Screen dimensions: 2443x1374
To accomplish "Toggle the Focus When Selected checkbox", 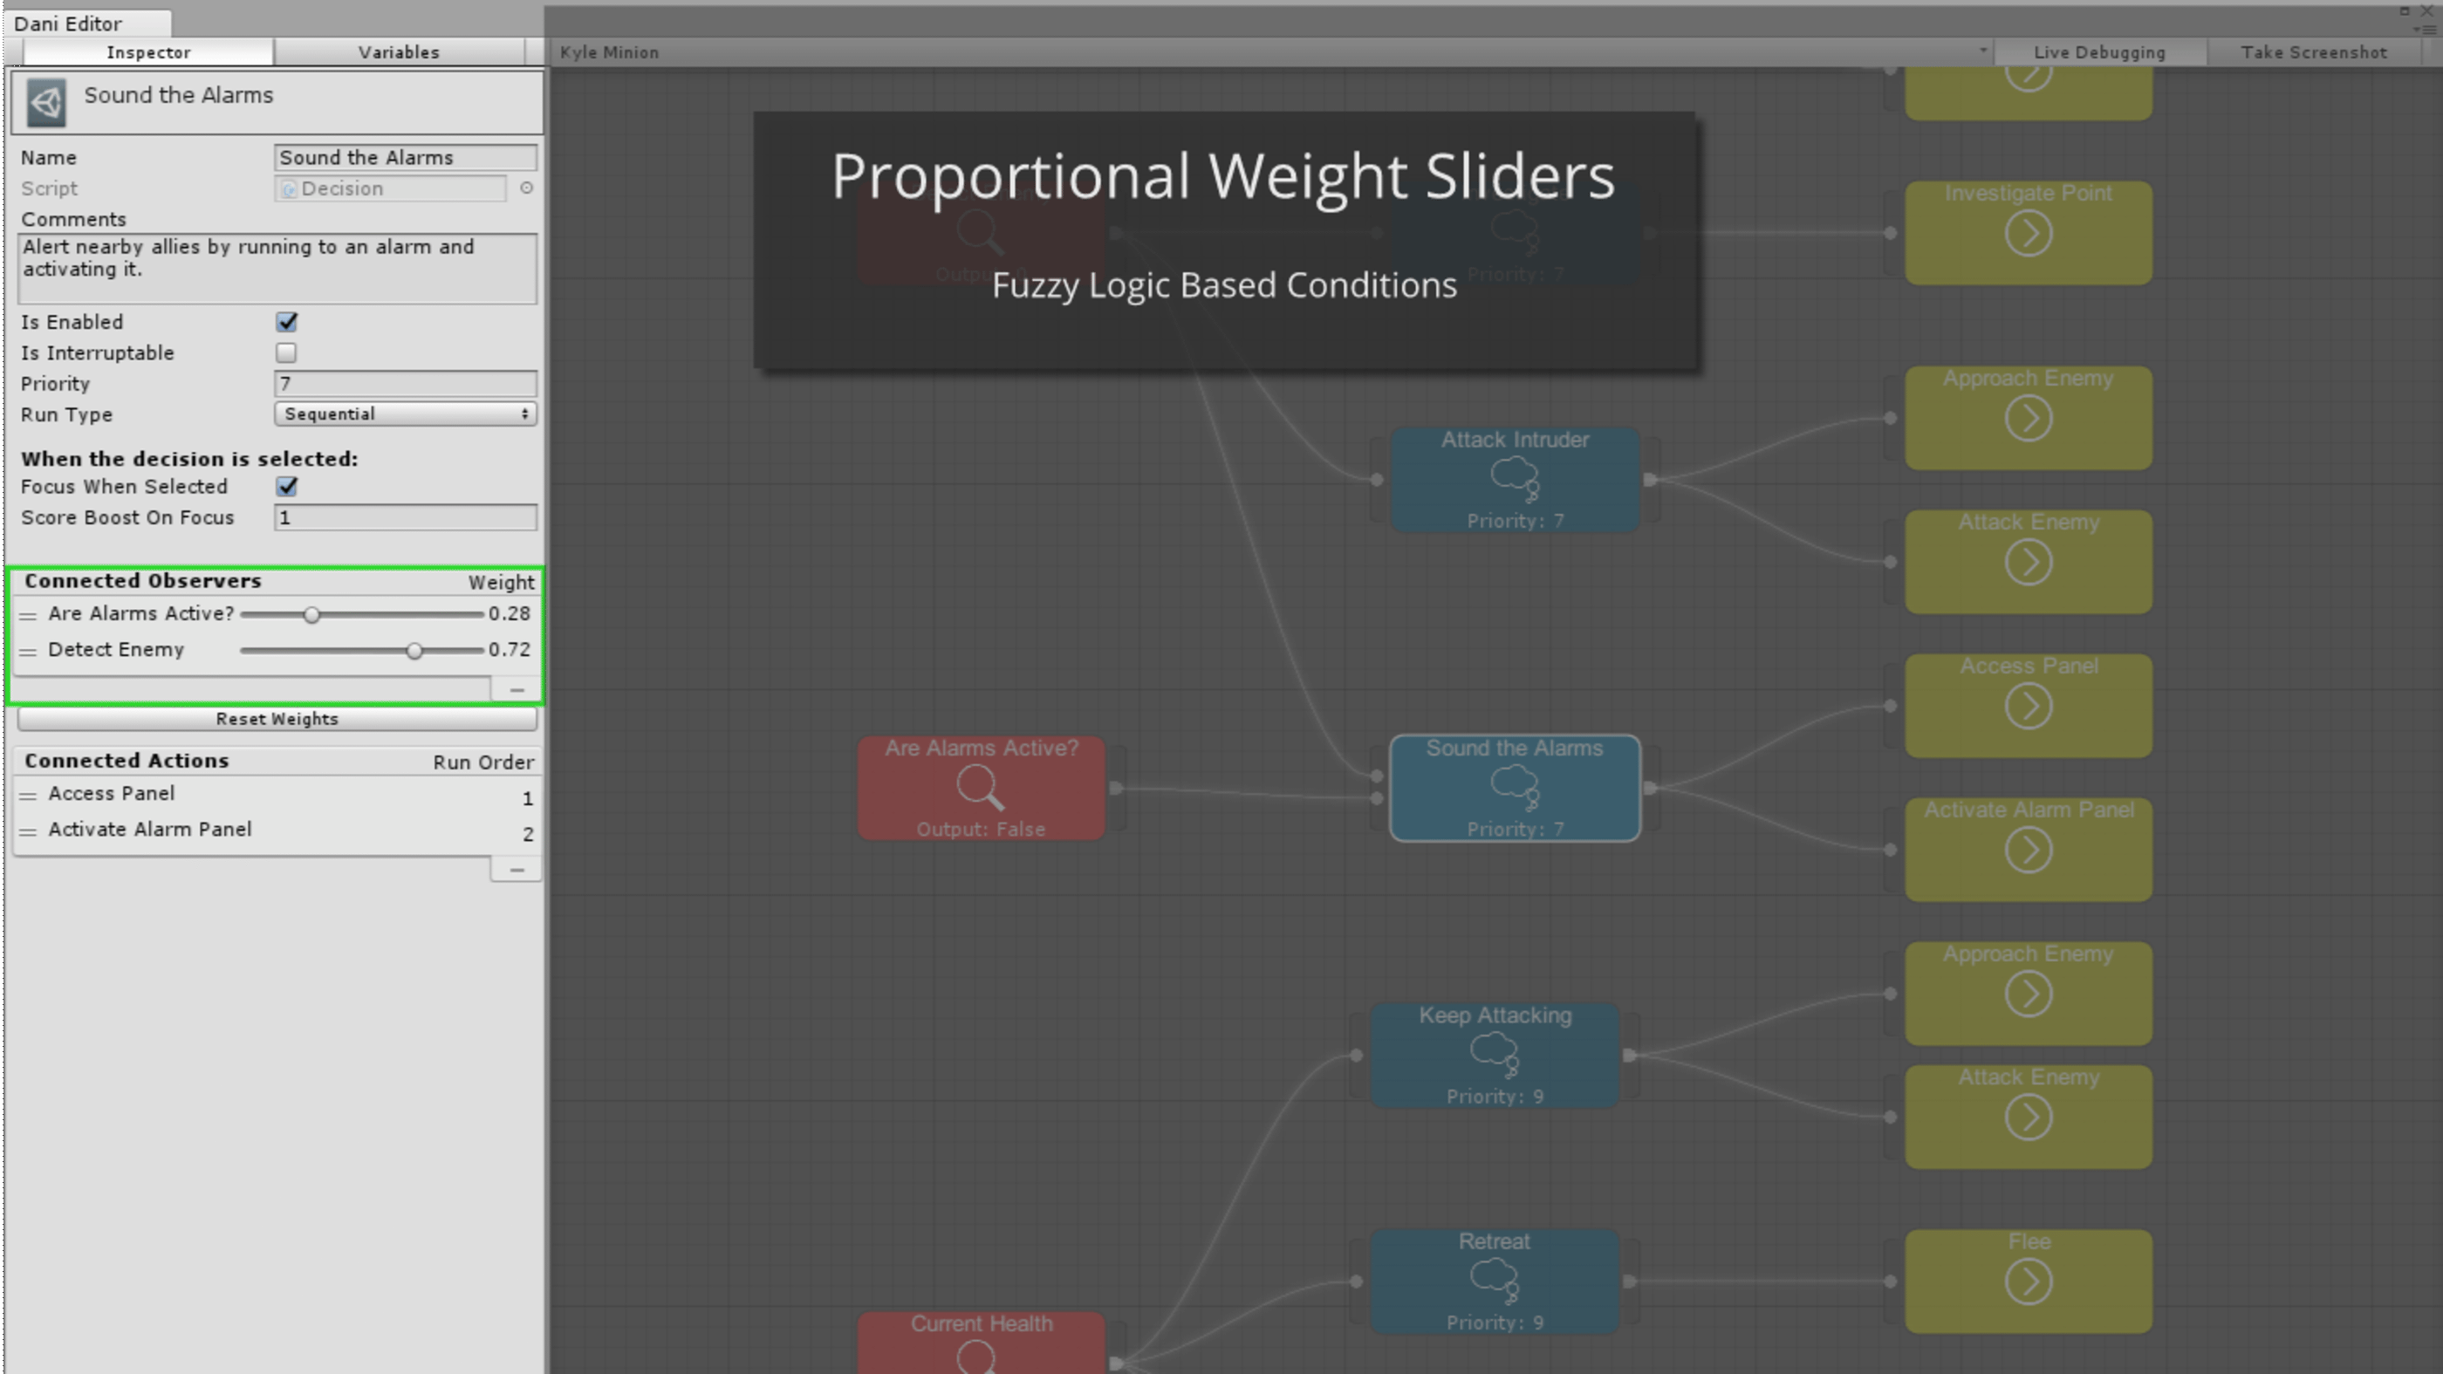I will (x=286, y=487).
